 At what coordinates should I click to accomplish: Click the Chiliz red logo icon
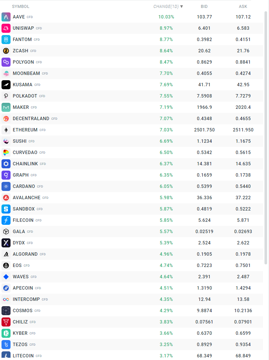pyautogui.click(x=6, y=322)
